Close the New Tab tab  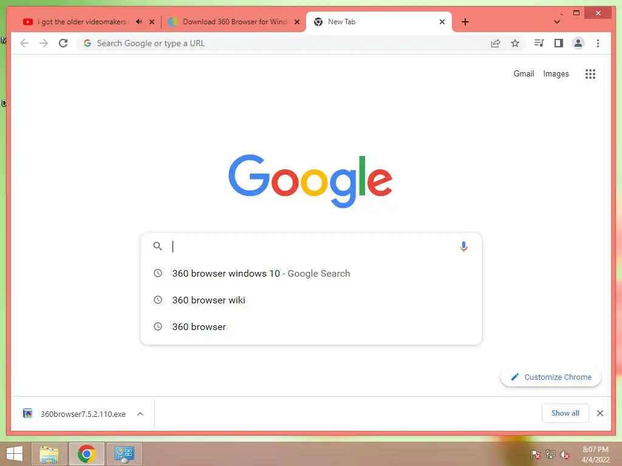click(x=442, y=22)
